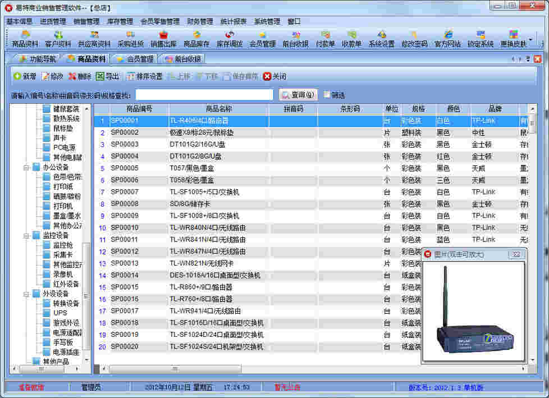
Task: Open the 客户资料 (Customer Data) icon
Action: click(59, 40)
